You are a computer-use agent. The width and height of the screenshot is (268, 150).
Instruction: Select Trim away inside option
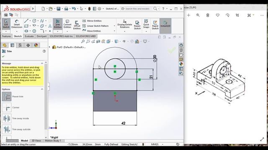pyautogui.click(x=7, y=118)
